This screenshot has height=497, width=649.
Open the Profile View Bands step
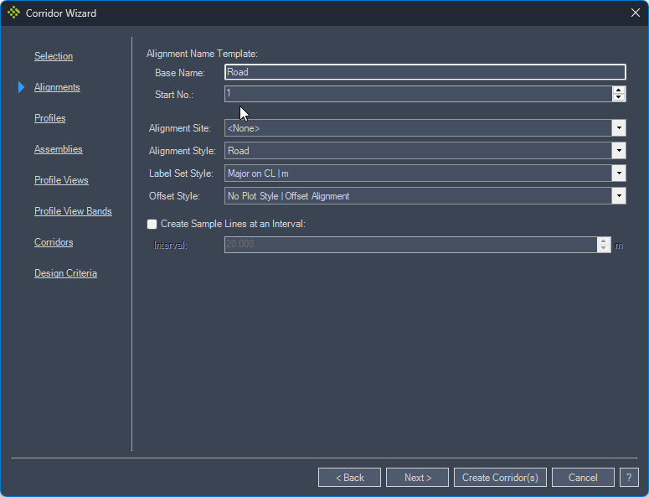click(x=73, y=211)
